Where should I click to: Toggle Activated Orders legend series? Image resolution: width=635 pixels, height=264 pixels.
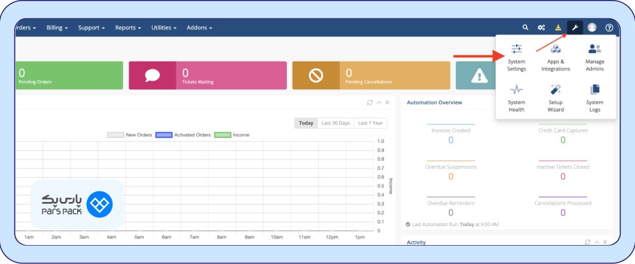[183, 135]
